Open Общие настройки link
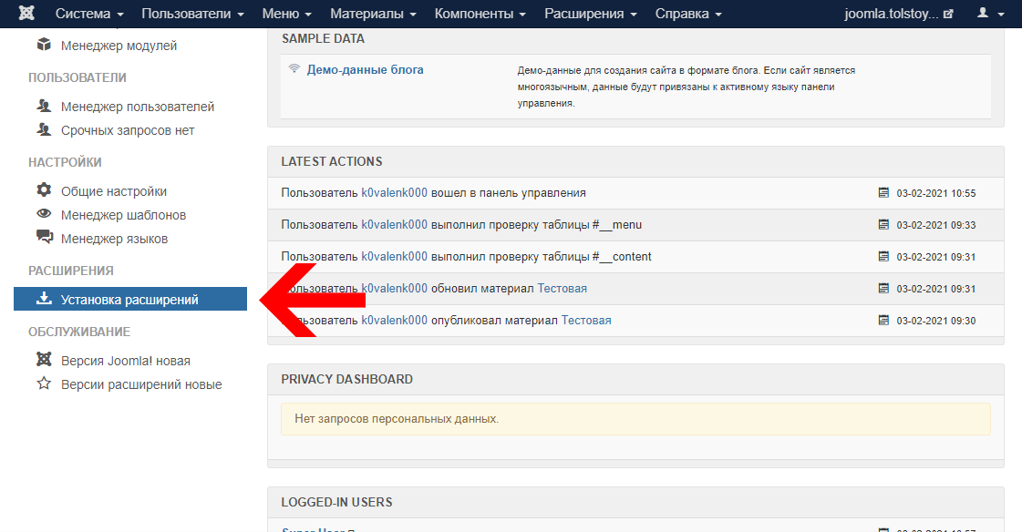The height and width of the screenshot is (532, 1022). click(114, 191)
